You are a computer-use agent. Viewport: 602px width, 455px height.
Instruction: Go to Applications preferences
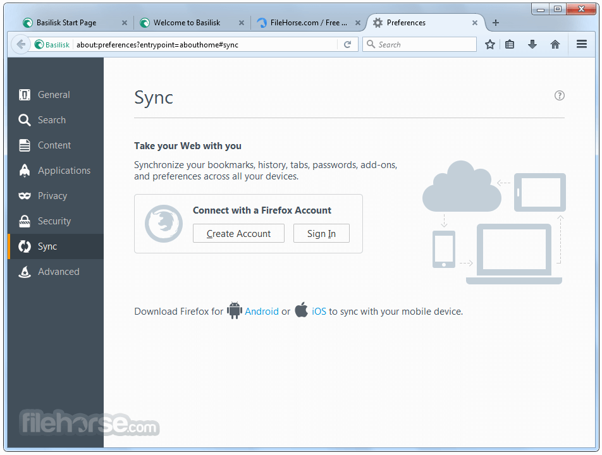point(55,171)
